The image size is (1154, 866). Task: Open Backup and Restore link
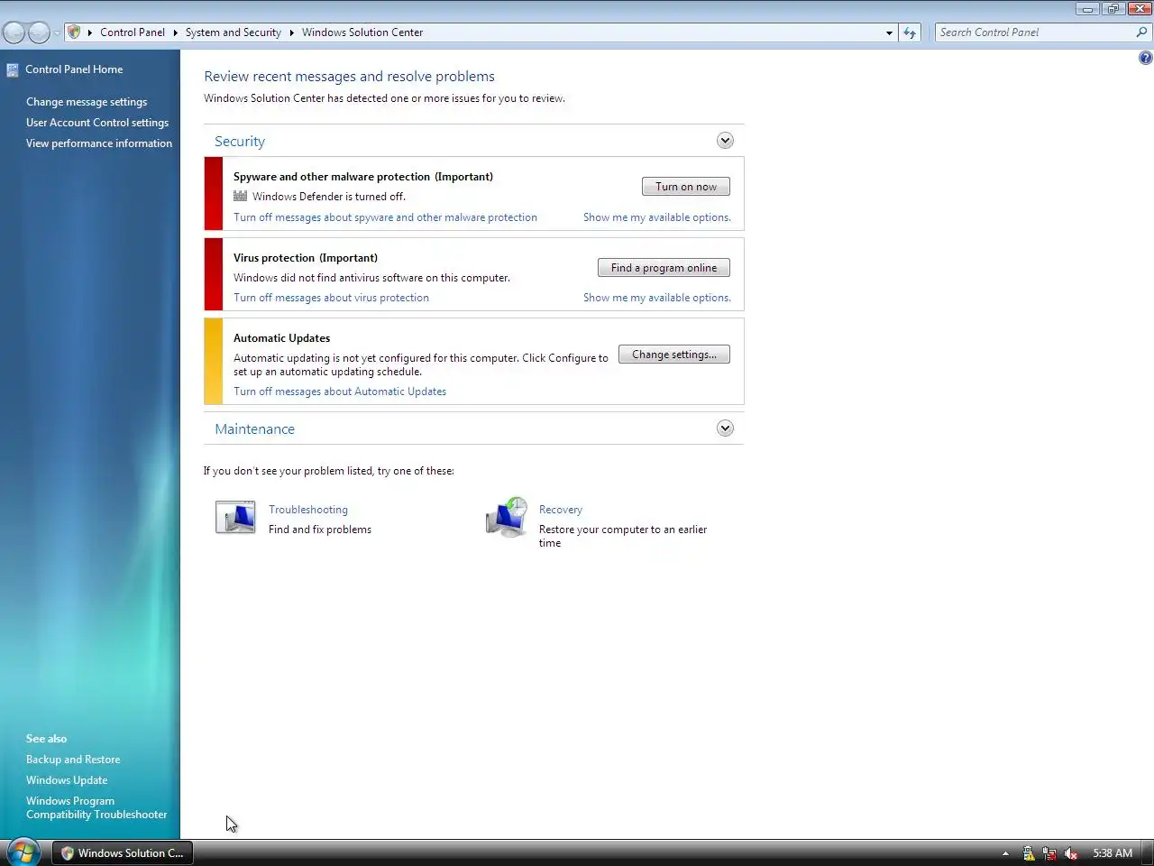73,760
